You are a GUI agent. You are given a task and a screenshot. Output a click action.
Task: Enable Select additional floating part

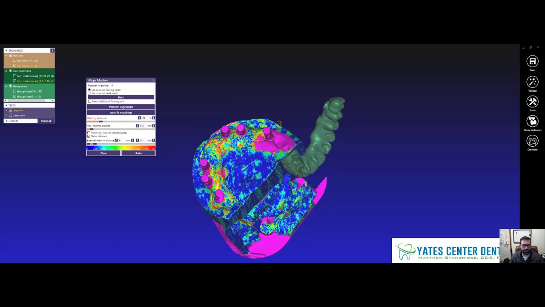(89, 101)
